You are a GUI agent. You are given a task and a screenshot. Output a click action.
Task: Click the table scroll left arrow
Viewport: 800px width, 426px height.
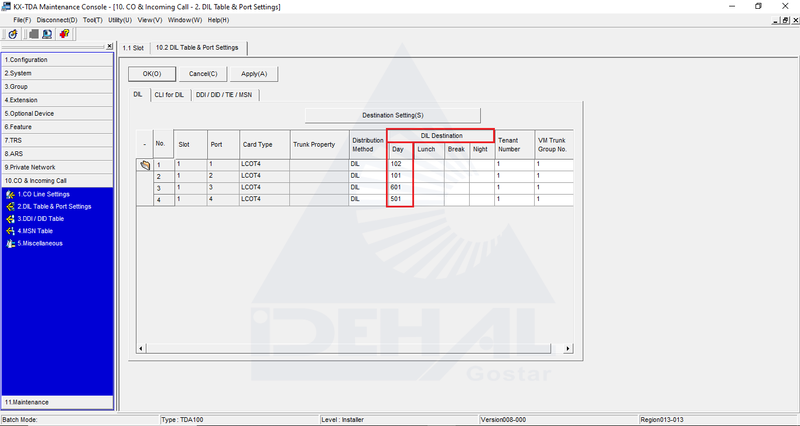point(141,348)
